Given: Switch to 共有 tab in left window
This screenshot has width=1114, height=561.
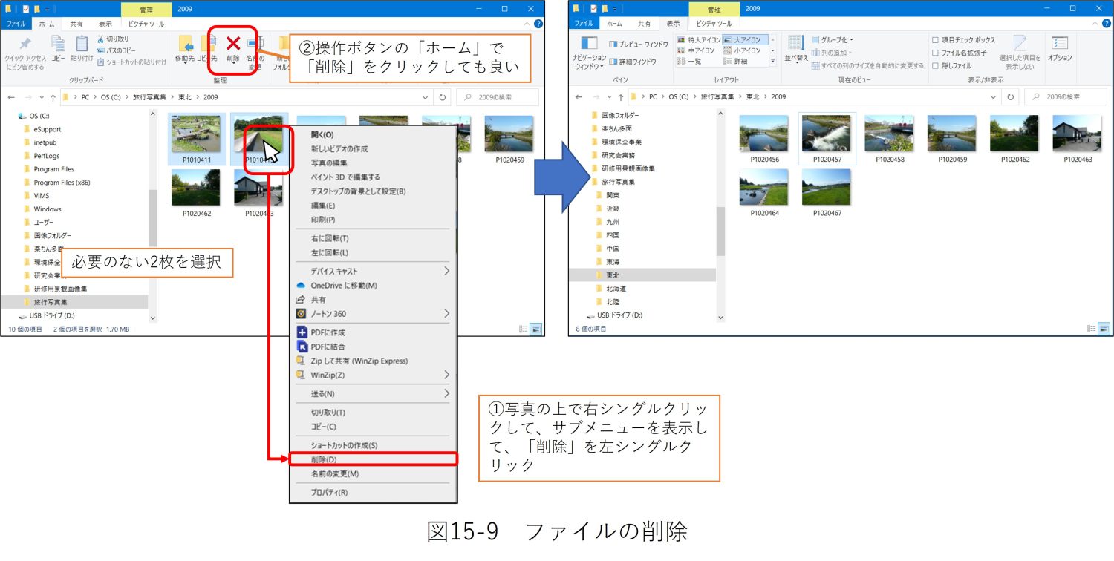Looking at the screenshot, I should 76,24.
